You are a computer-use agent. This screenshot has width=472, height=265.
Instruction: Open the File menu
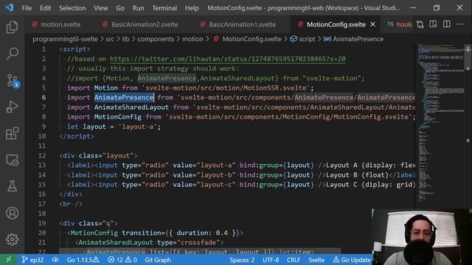click(27, 8)
